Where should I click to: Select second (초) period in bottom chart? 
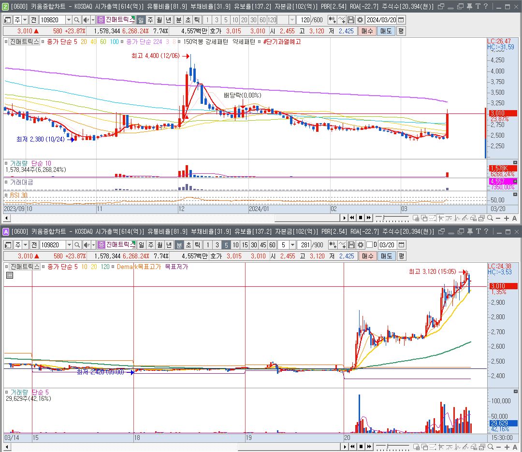click(188, 245)
